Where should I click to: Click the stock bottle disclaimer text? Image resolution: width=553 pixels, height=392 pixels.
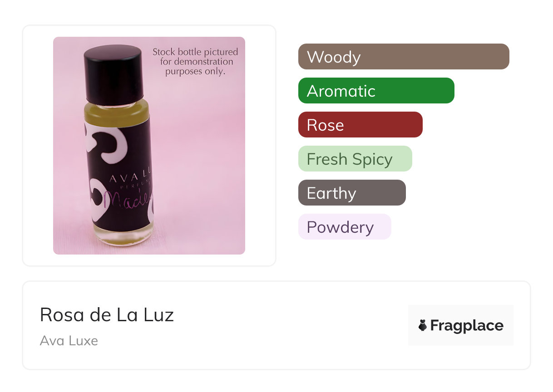[x=195, y=62]
